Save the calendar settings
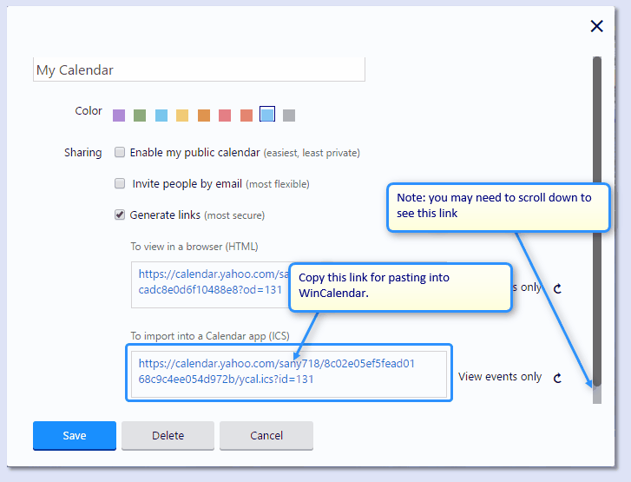 [75, 436]
